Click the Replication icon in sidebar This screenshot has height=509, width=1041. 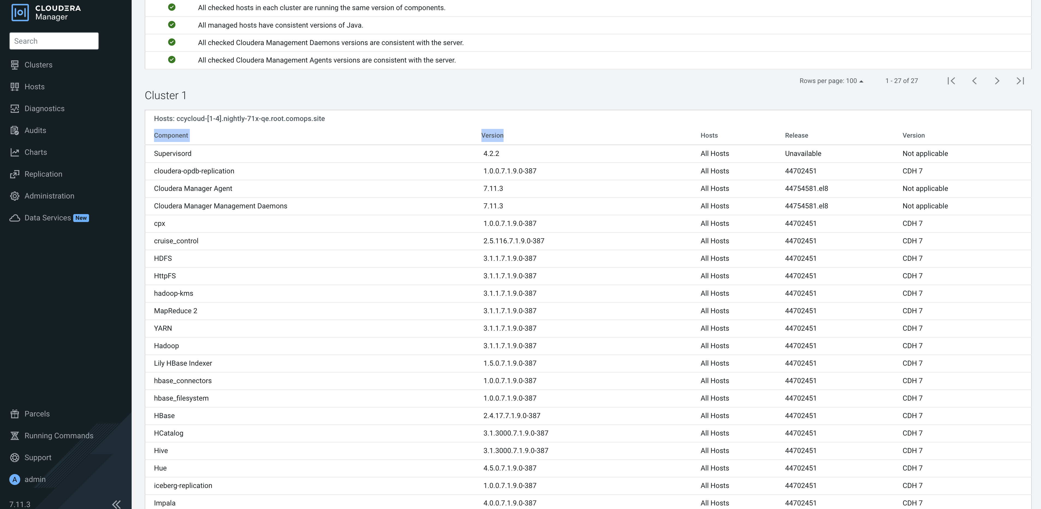14,174
